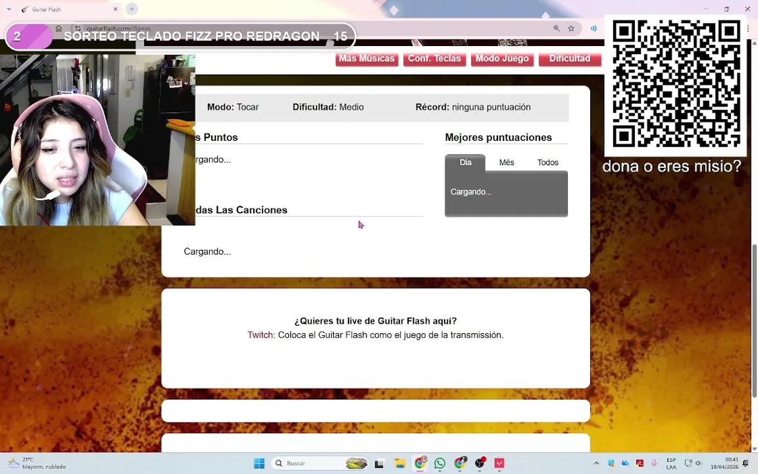Click the OneDrive cloud tray icon

tap(625, 463)
